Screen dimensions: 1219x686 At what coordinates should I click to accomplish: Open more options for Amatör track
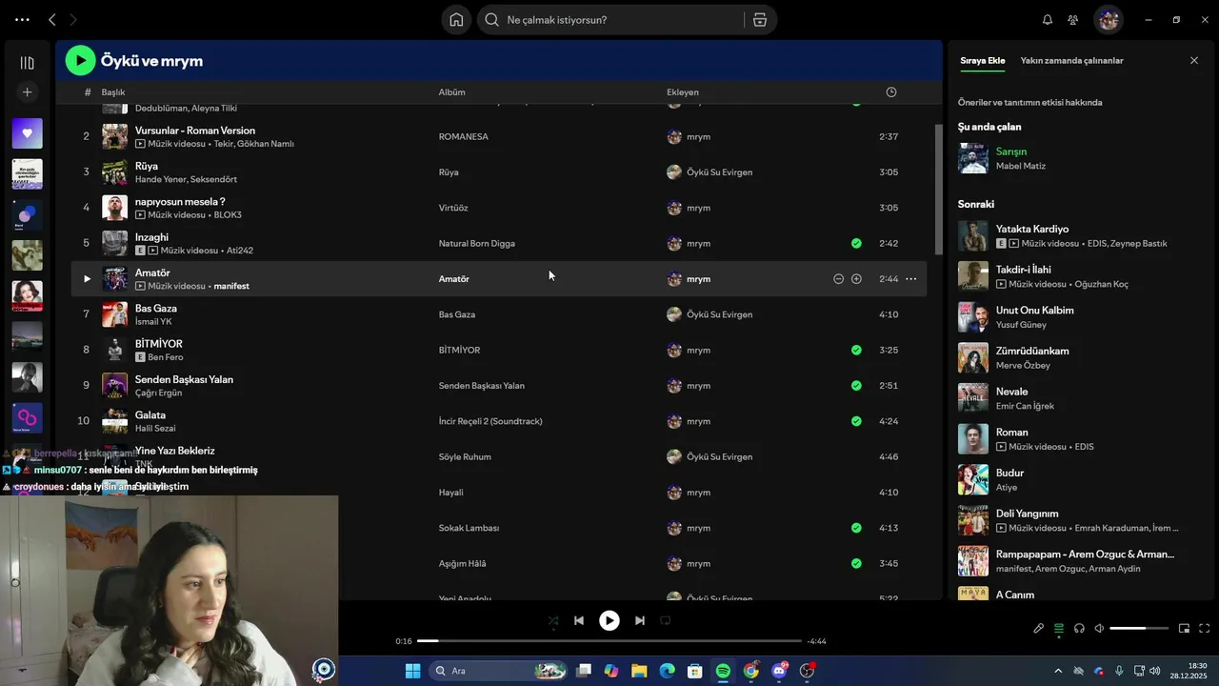(910, 279)
